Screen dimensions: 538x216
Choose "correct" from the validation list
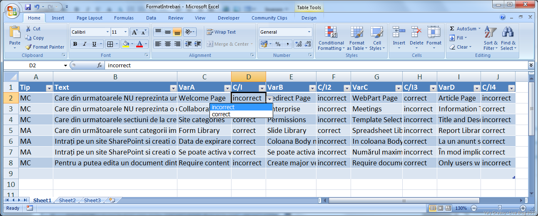[221, 114]
